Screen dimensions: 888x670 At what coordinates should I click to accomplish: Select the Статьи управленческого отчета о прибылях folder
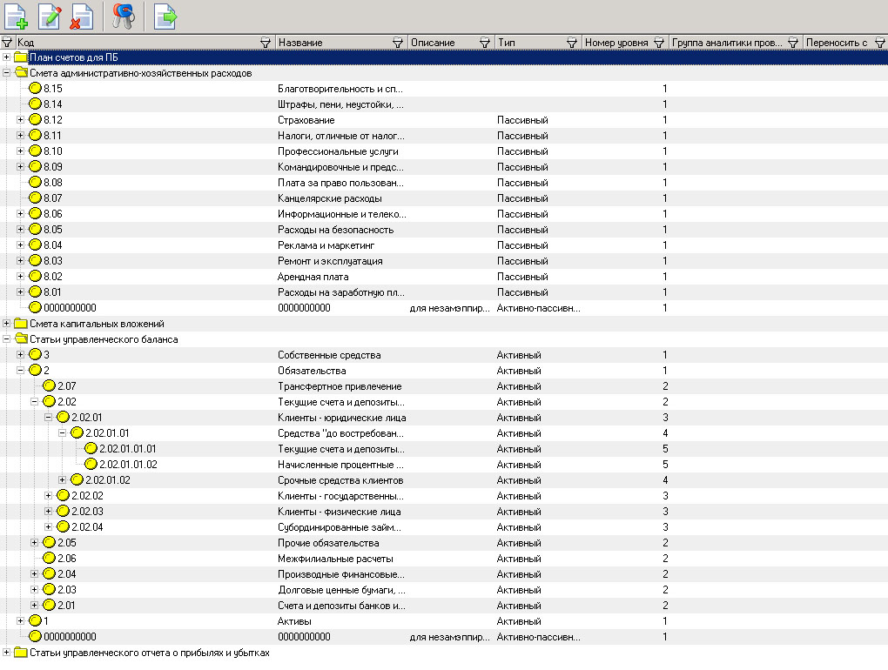[x=149, y=653]
